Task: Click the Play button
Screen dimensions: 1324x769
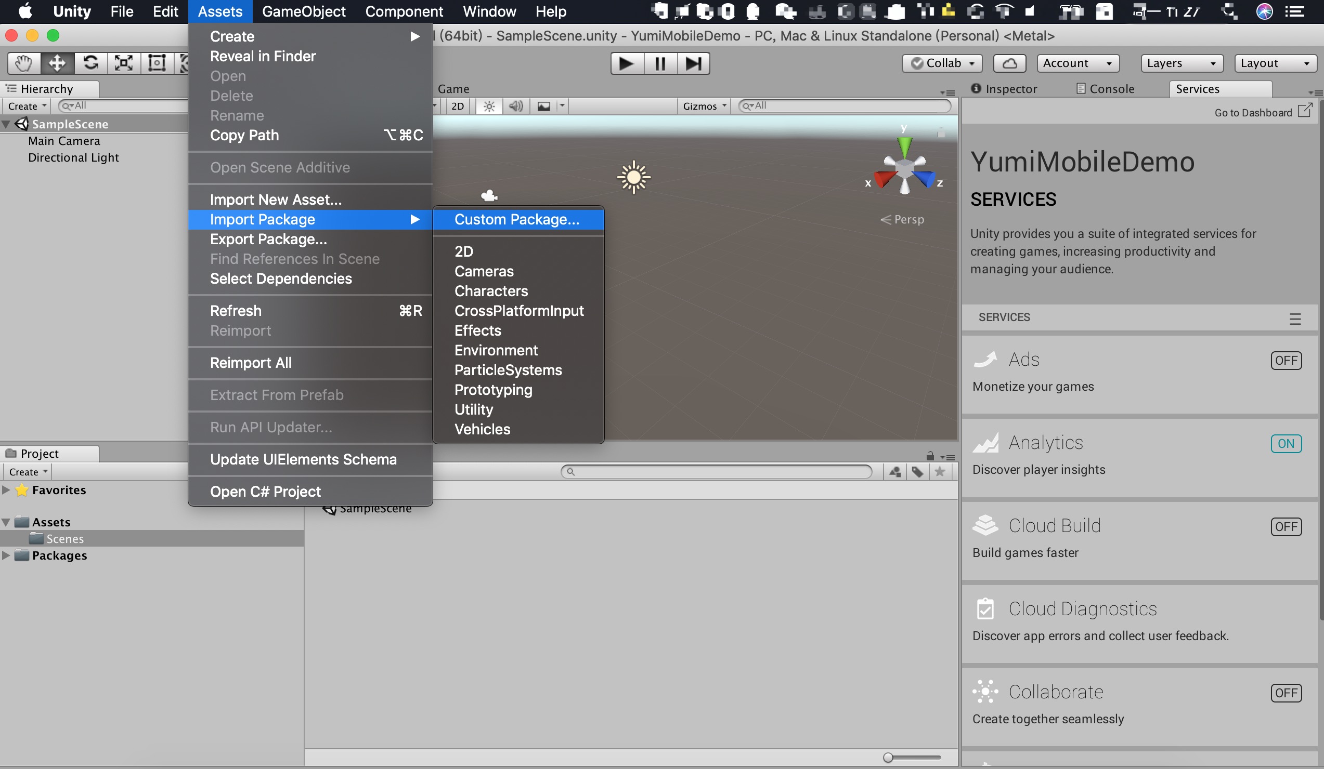Action: (x=626, y=63)
